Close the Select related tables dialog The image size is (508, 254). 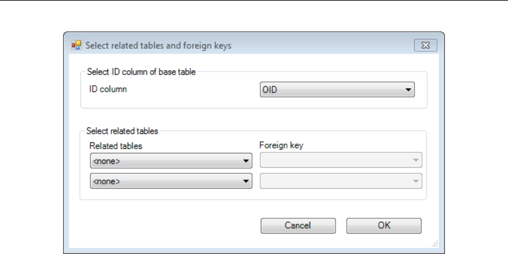coord(425,45)
